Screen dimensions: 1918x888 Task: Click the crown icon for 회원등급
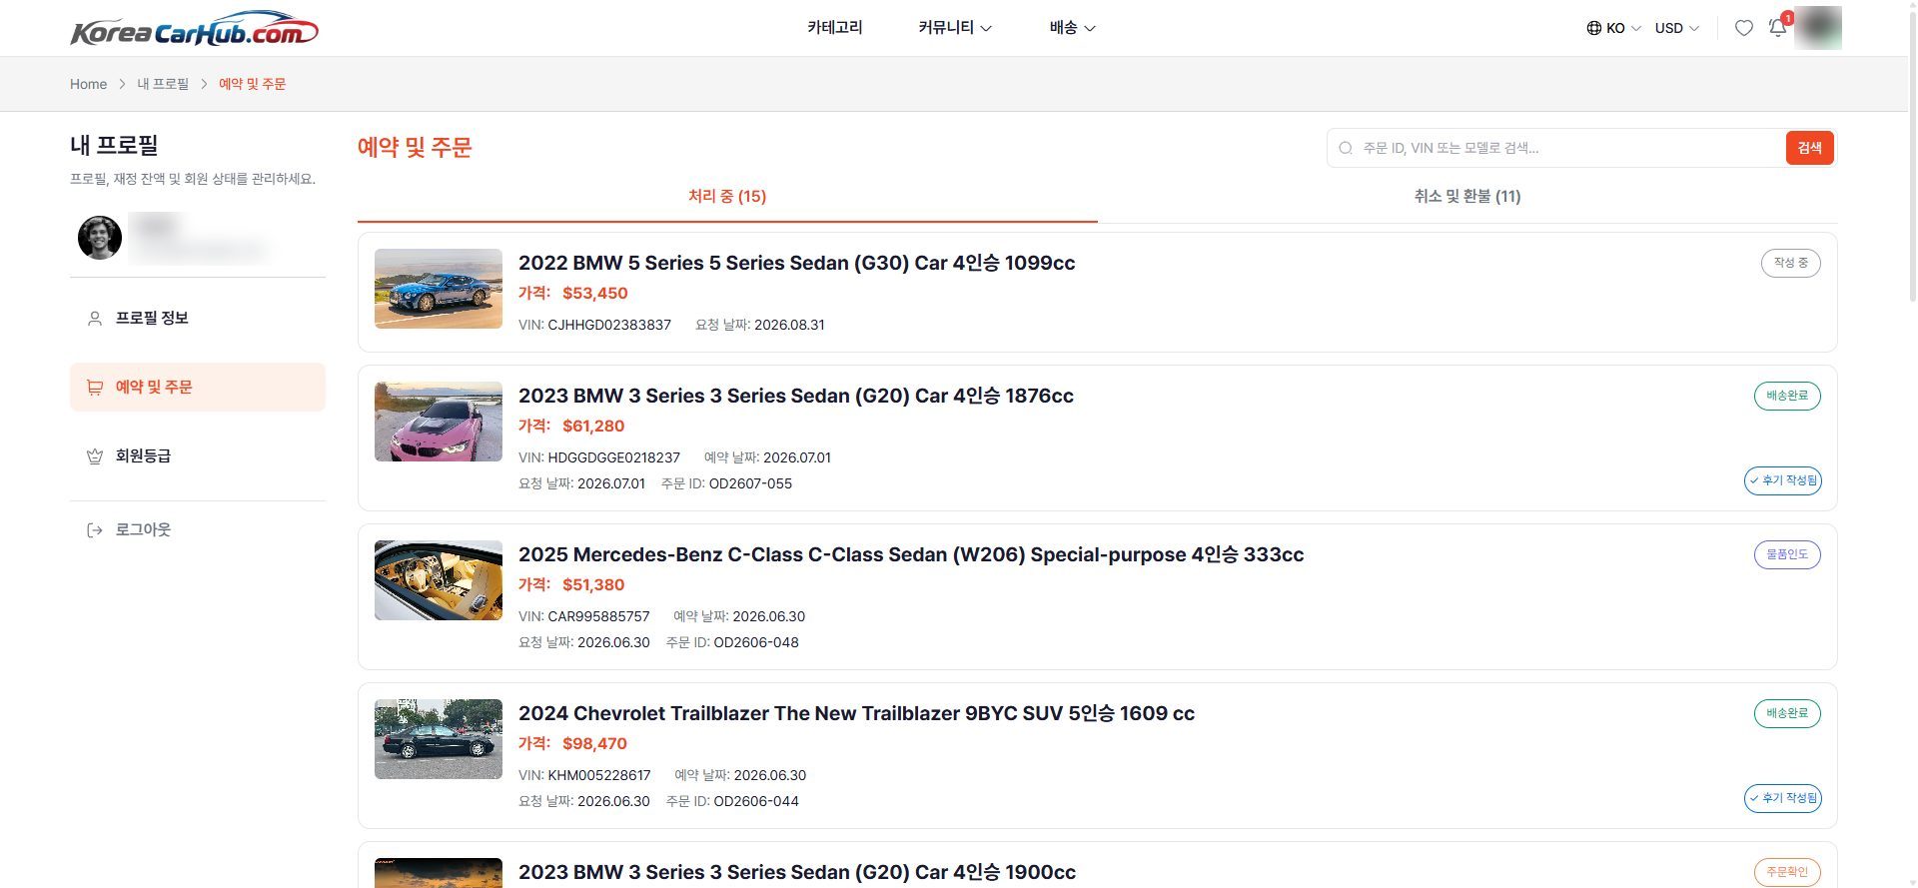(x=95, y=456)
